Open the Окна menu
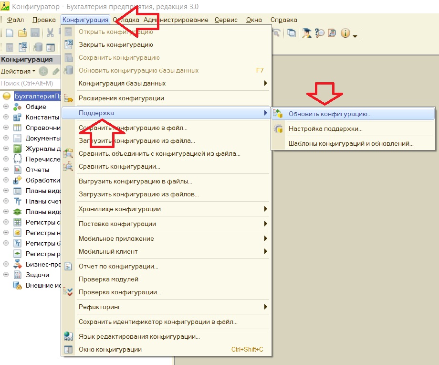The width and height of the screenshot is (439, 365). coord(254,20)
